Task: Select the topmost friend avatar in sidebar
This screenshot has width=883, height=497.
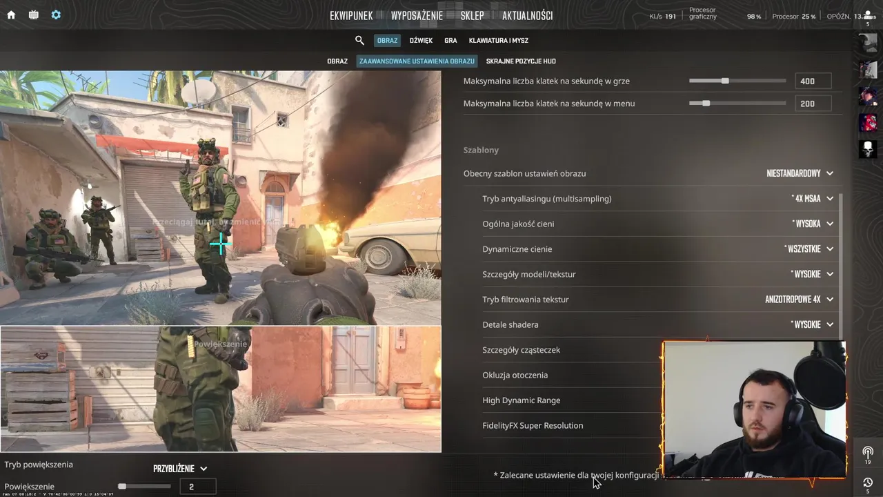Action: [x=868, y=43]
